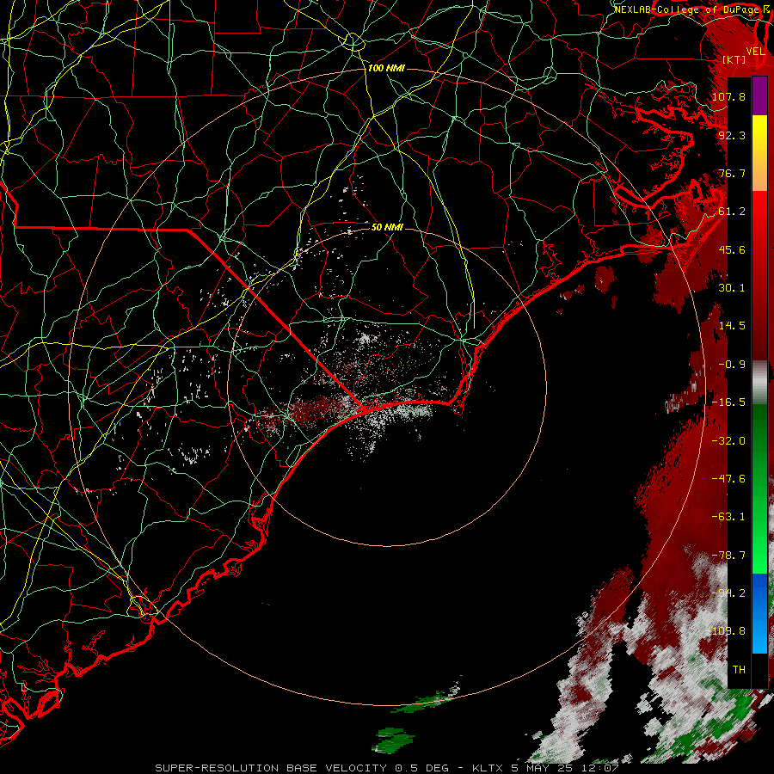Click the -63.1 velocity scale value
Screen dimensions: 774x774
[728, 517]
